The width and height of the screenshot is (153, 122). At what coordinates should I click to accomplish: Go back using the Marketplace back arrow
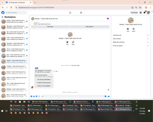coord(2,17)
